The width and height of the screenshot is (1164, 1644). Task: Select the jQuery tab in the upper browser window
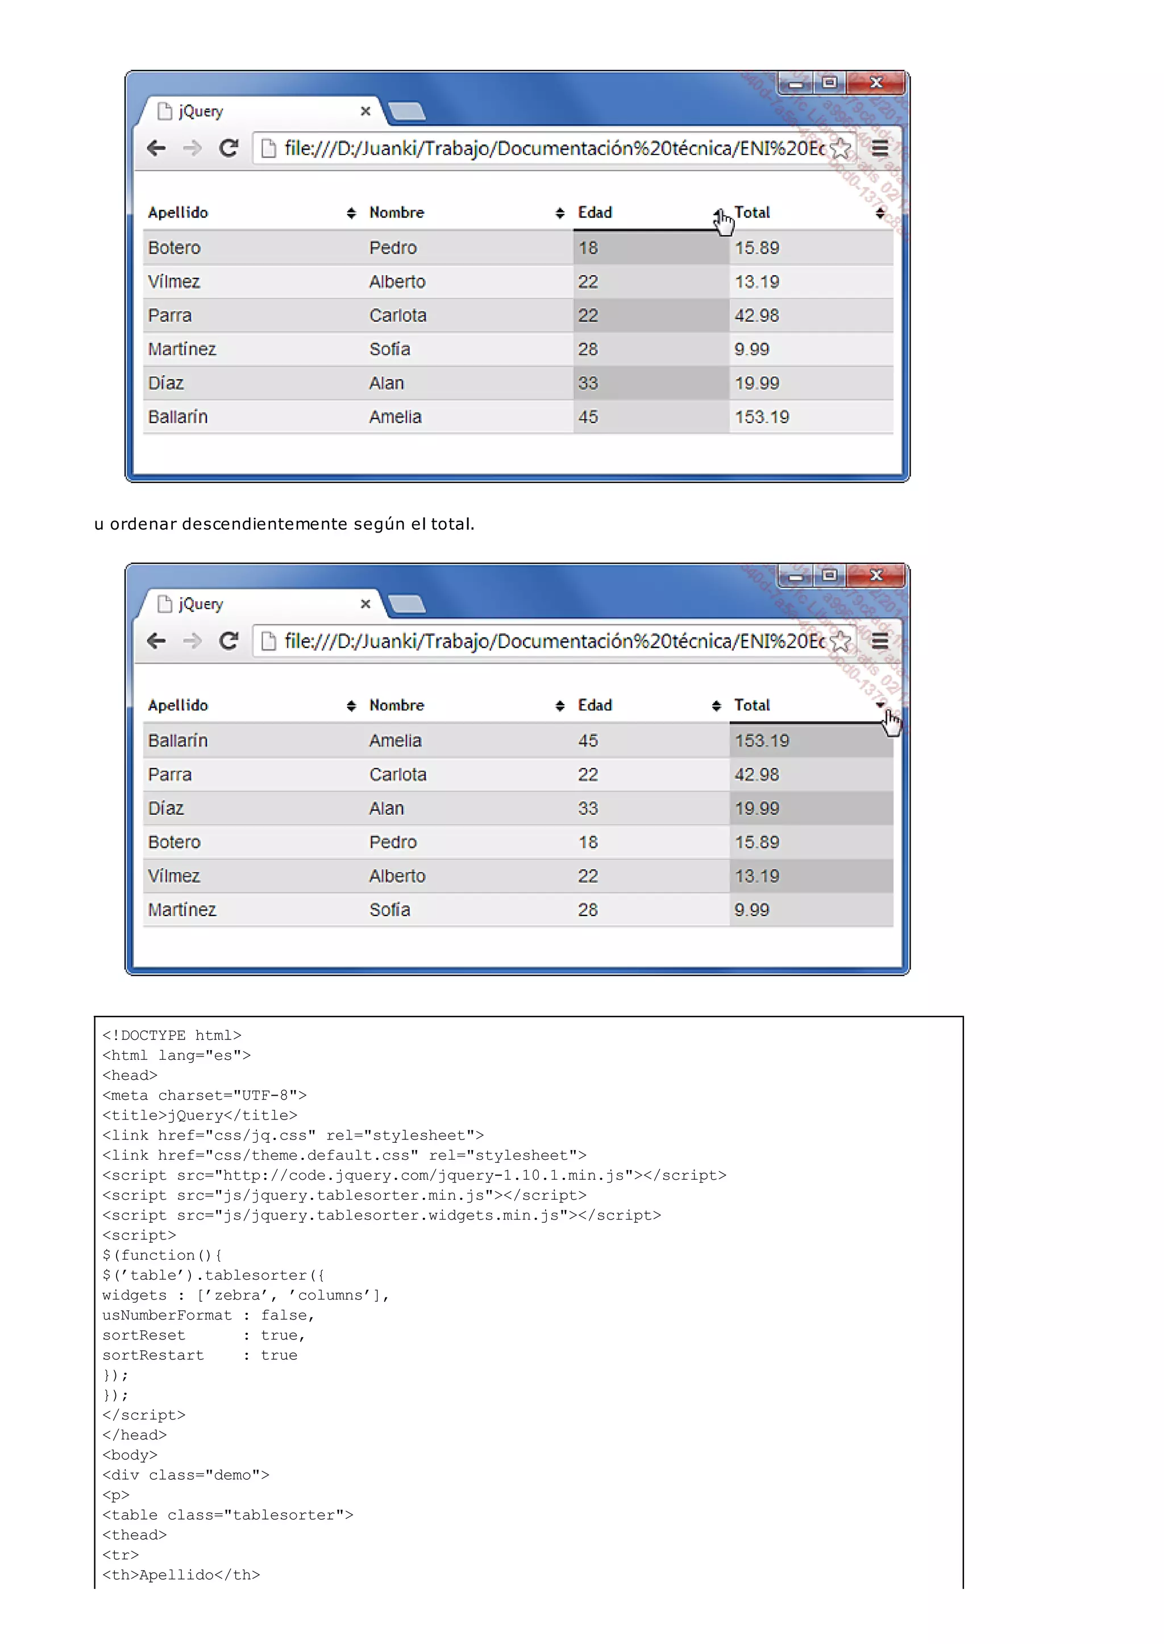(x=261, y=111)
